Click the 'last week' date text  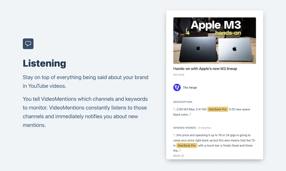(x=179, y=75)
